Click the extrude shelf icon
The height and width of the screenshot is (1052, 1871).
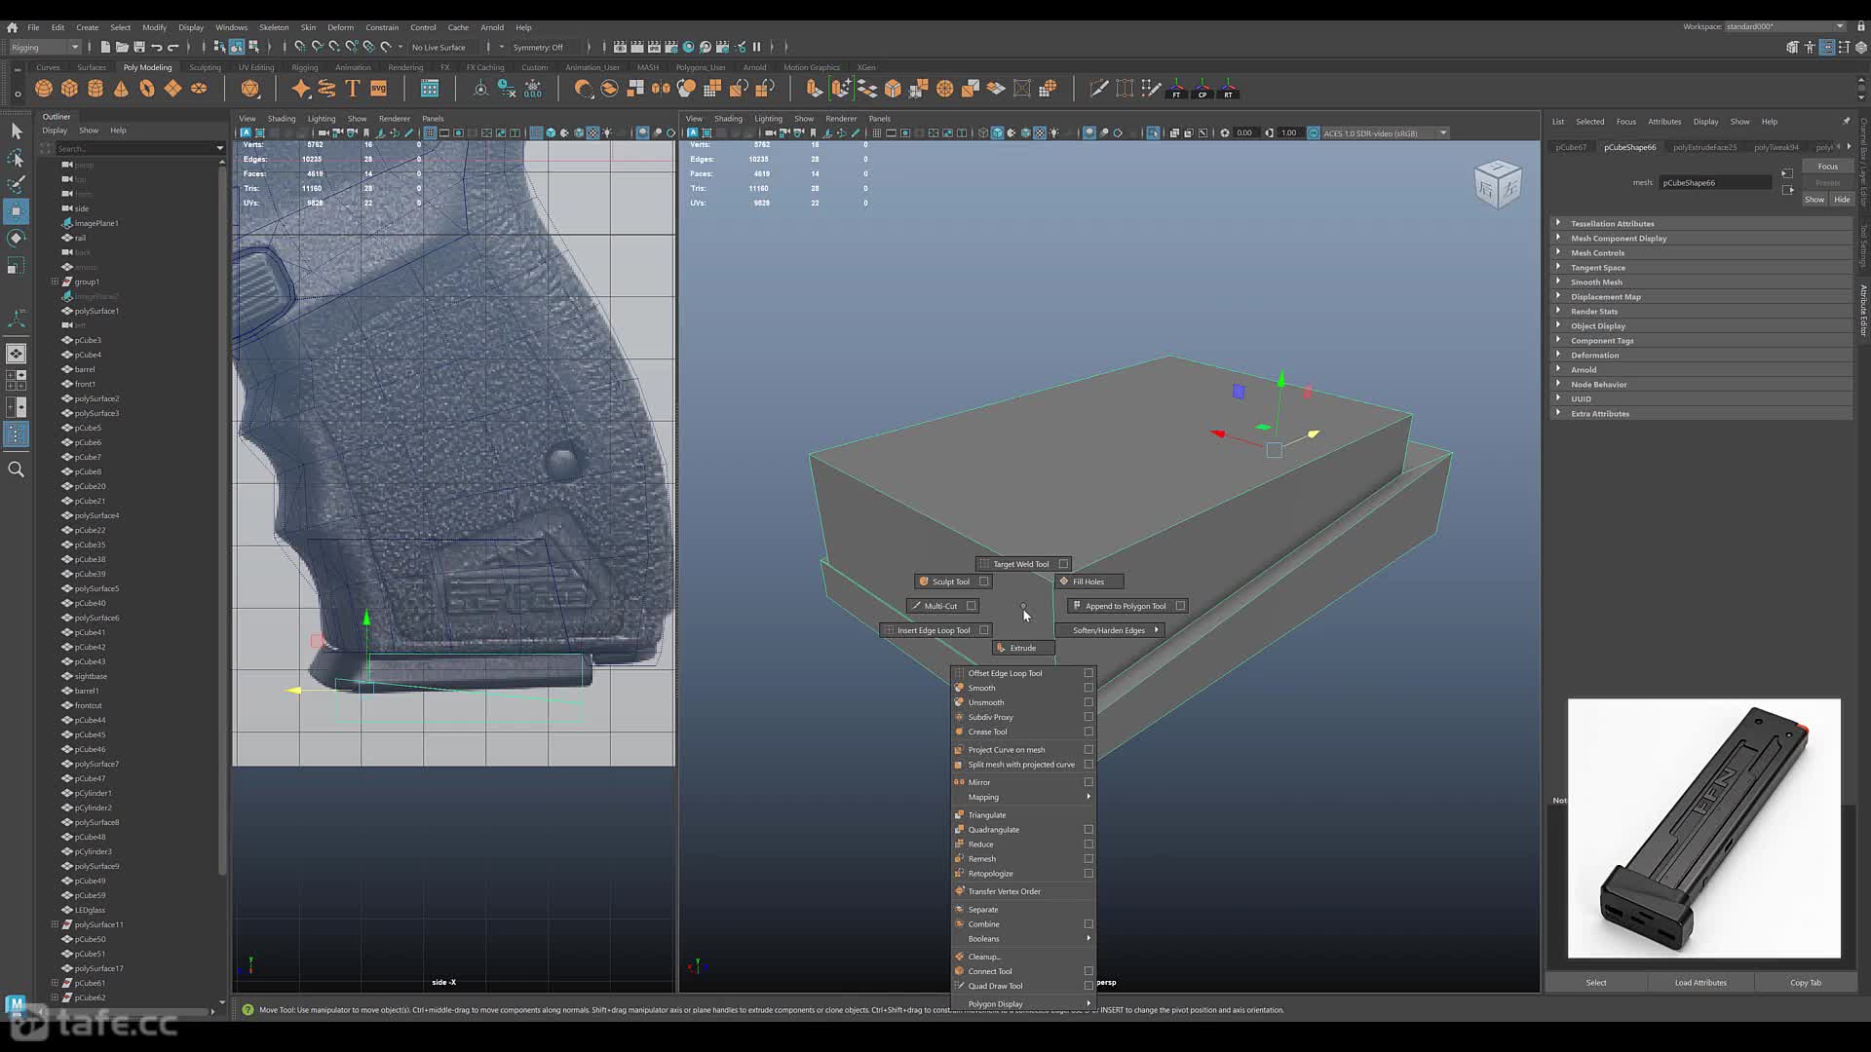pos(815,89)
